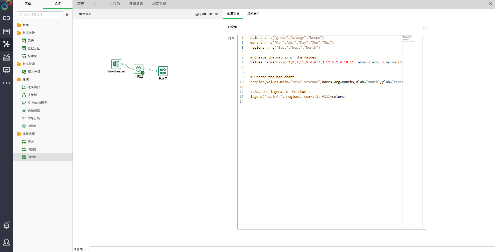Click the fullscreen expand icon for script editor
Viewport: 495px width, 252px height.
(x=424, y=27)
